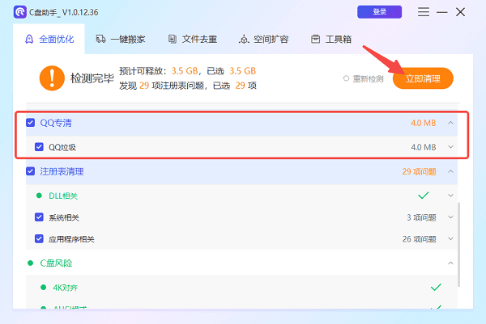Click the 登录 login button
486x324 pixels.
379,12
